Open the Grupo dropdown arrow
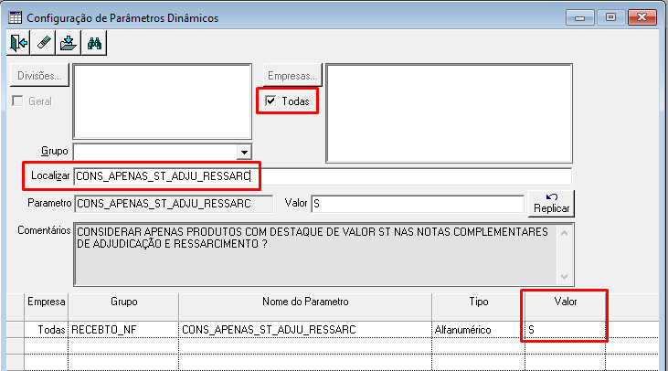The height and width of the screenshot is (371, 668). 244,152
